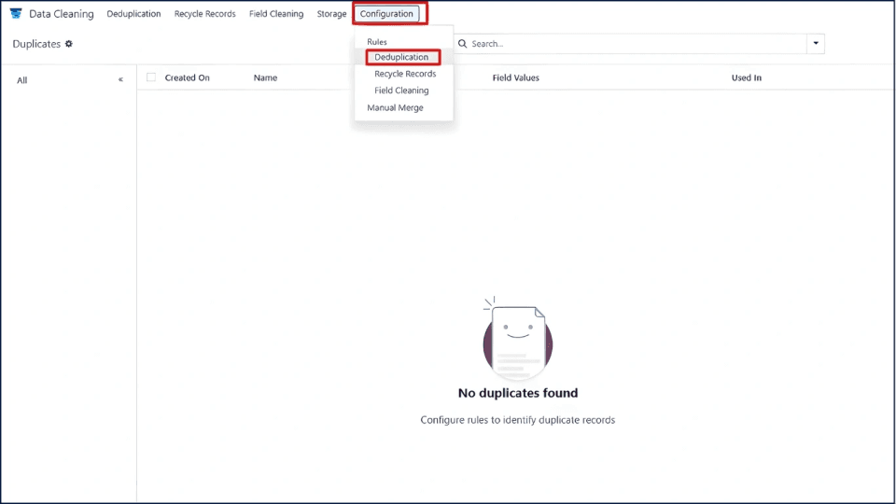
Task: Open the Storage menu
Action: 331,14
